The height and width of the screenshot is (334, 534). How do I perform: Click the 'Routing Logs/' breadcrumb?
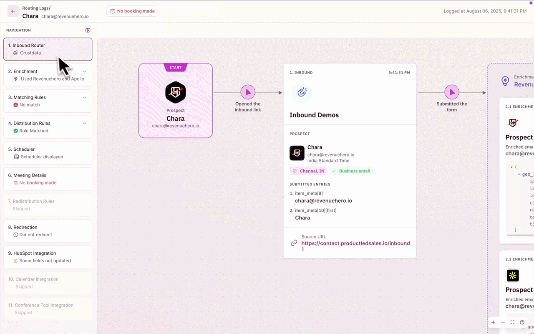point(36,8)
